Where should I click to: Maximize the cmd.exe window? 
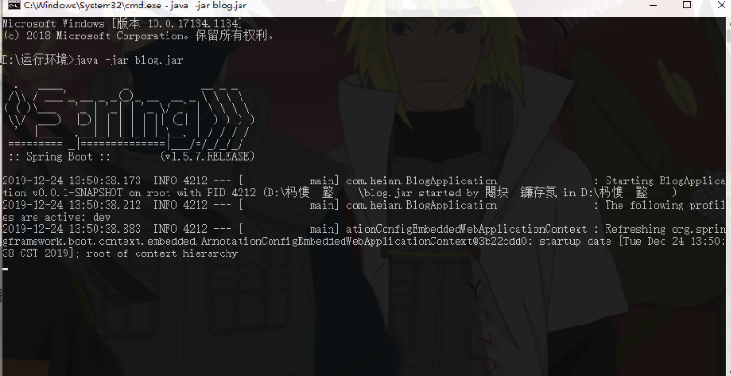coord(687,5)
